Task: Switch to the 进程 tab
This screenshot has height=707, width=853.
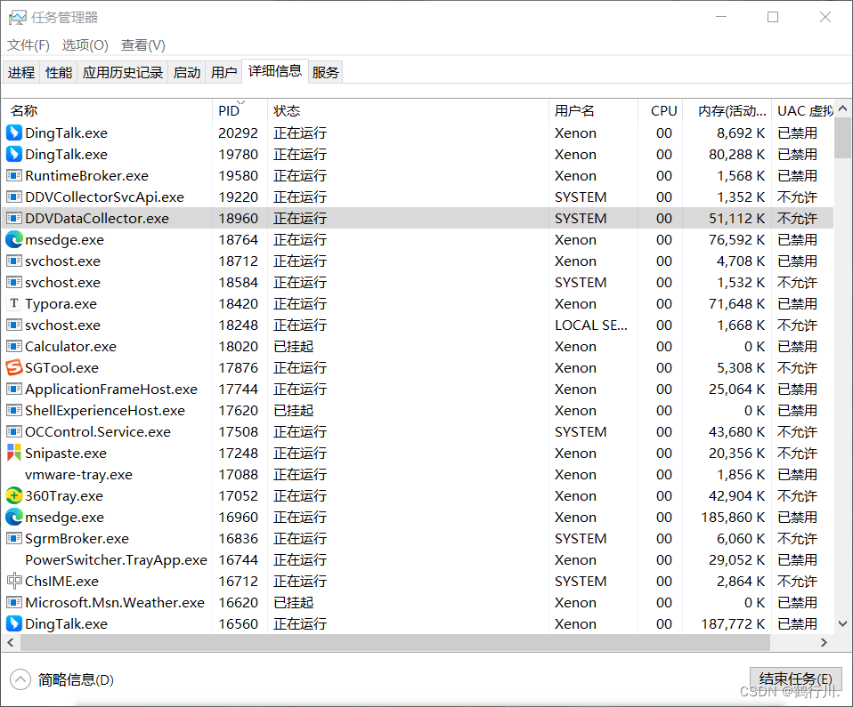Action: pos(21,72)
